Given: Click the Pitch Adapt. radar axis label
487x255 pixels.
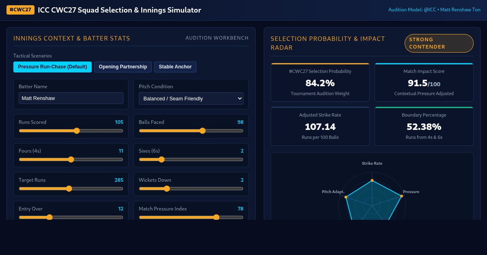Looking at the screenshot, I should [x=333, y=192].
